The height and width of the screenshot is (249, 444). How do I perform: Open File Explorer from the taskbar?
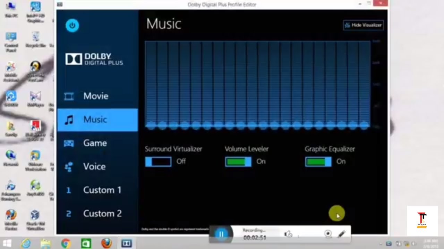tap(45, 243)
